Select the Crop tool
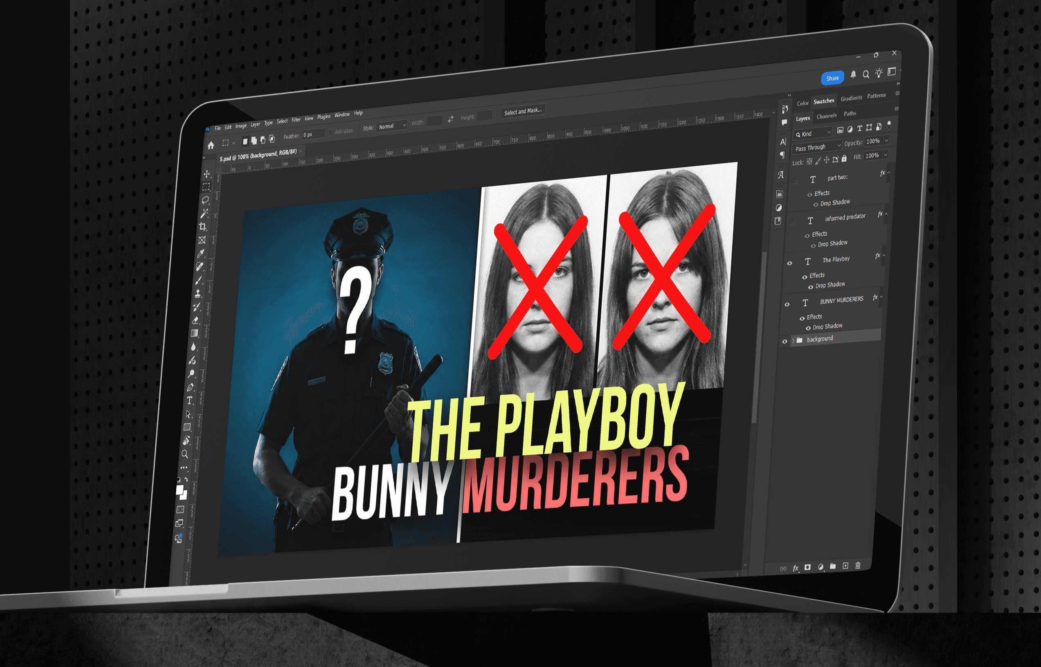 point(203,227)
